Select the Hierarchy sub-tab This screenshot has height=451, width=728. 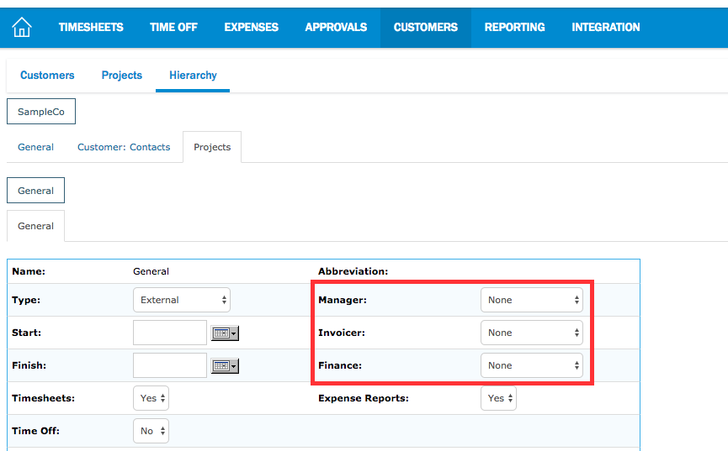click(x=193, y=75)
